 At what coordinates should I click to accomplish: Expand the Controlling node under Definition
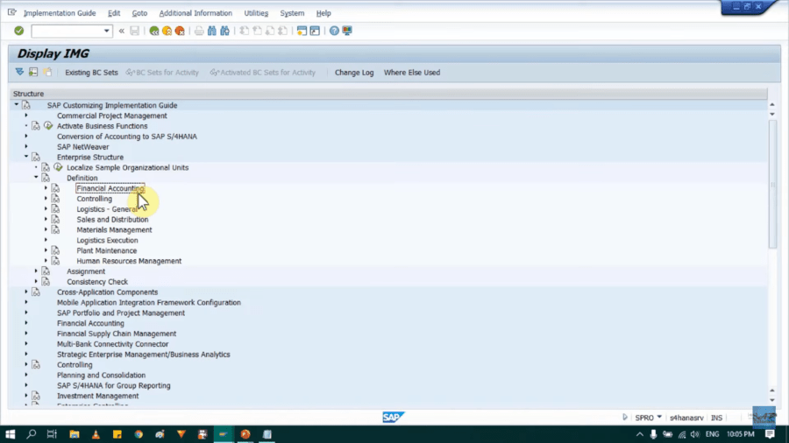[46, 199]
